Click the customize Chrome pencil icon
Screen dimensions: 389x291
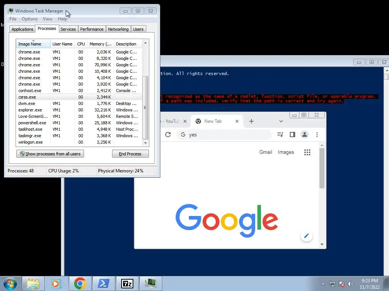click(307, 236)
